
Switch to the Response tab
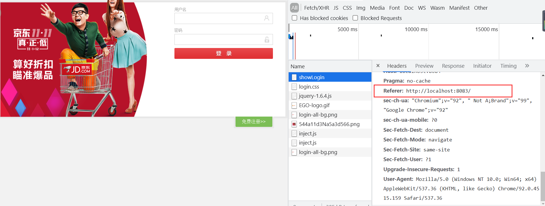coord(453,66)
